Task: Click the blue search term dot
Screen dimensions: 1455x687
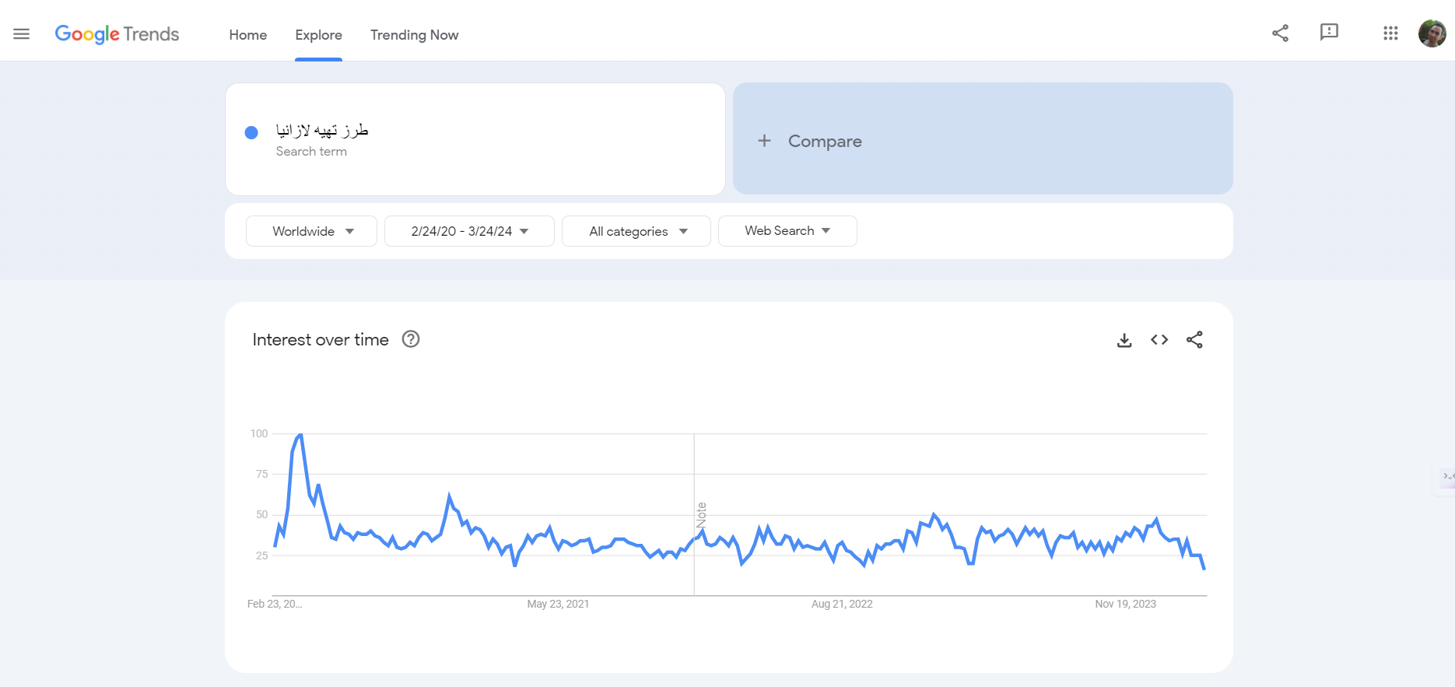Action: tap(251, 132)
